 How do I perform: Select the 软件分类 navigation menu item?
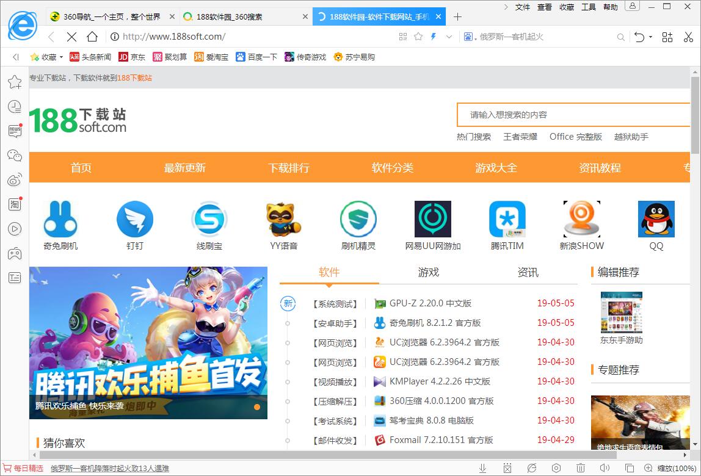click(x=392, y=167)
